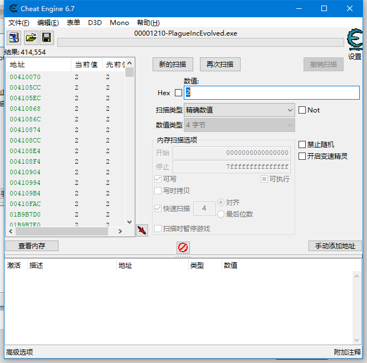Screen dimensions: 367x363
Task: Select address 004105CC row
Action: 66,87
